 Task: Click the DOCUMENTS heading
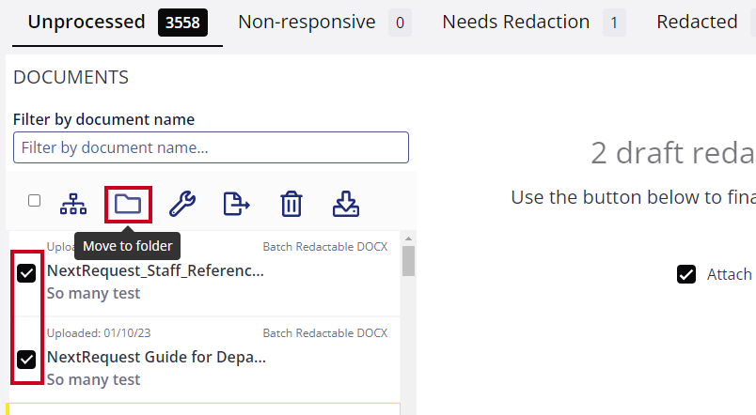[71, 77]
